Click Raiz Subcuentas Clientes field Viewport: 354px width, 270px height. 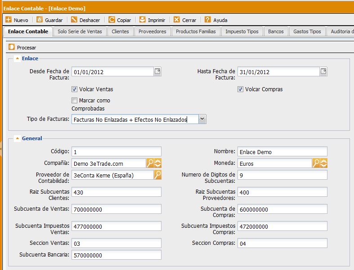point(117,192)
